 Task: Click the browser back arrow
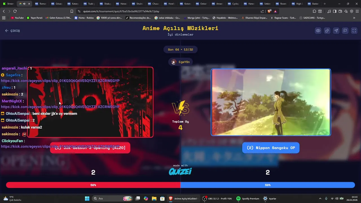tap(4, 11)
